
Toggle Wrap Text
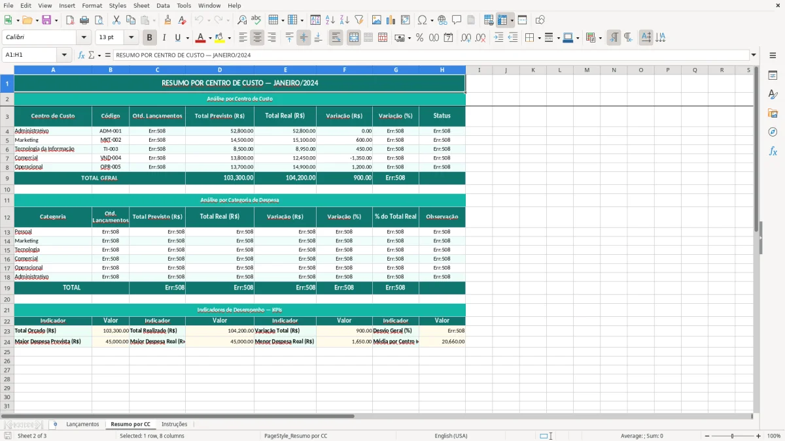pyautogui.click(x=336, y=38)
